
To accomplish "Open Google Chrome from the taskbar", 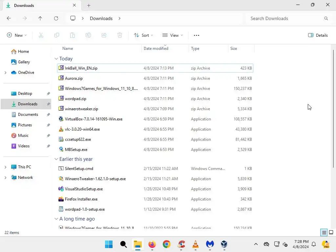I will [166, 244].
